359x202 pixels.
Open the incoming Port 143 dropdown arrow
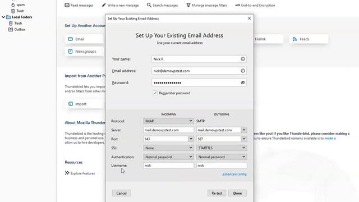(x=191, y=139)
